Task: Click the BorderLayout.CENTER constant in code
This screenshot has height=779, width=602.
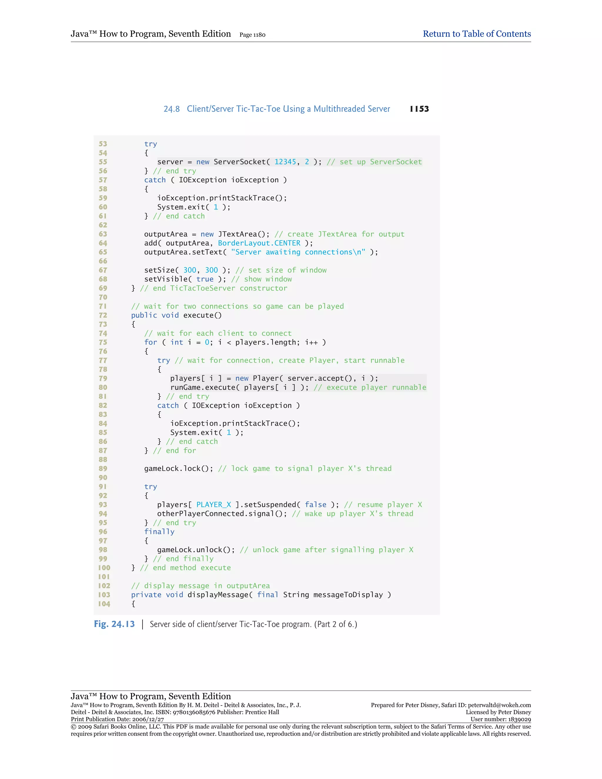Action: (259, 243)
